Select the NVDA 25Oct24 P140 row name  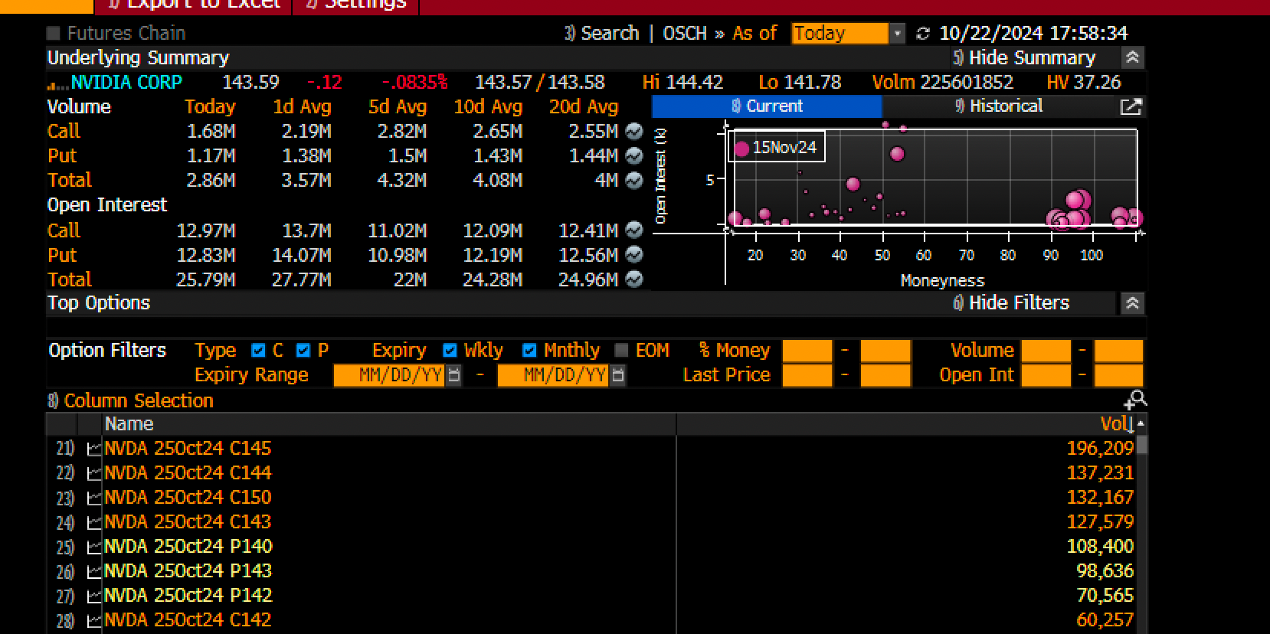[x=188, y=547]
